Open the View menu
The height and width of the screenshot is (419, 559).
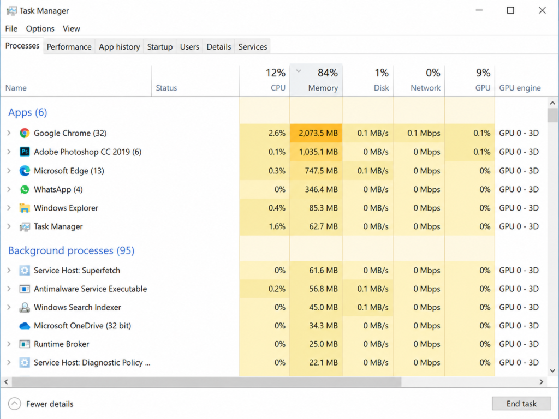72,28
